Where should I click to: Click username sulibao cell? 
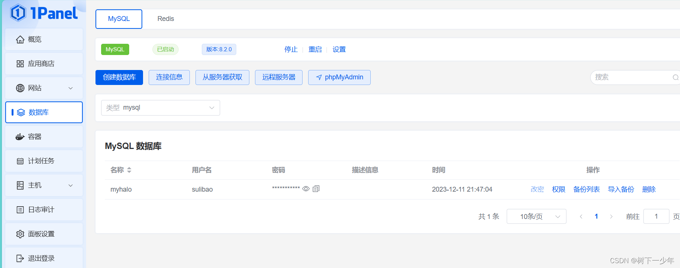pos(202,189)
